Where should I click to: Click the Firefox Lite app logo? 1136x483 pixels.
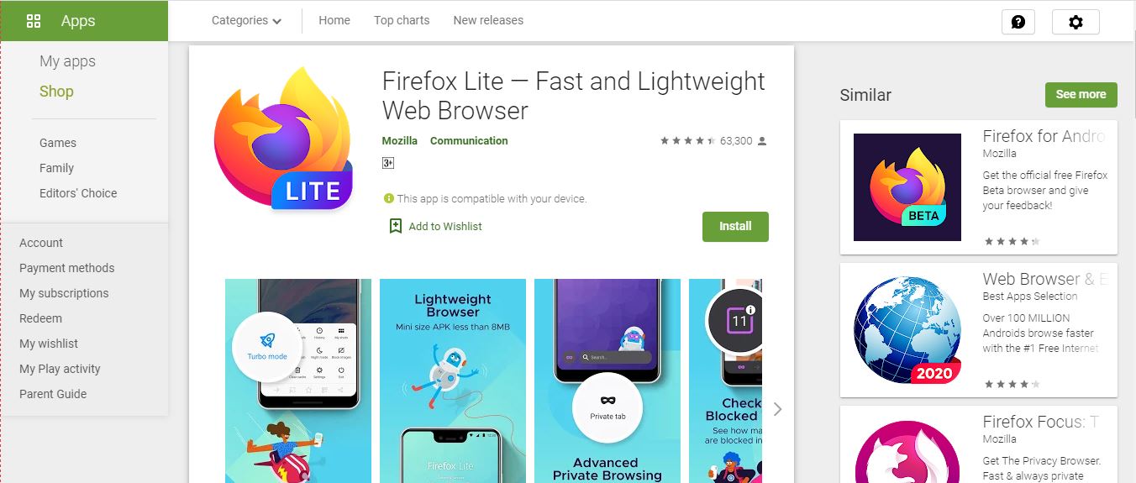pos(283,140)
